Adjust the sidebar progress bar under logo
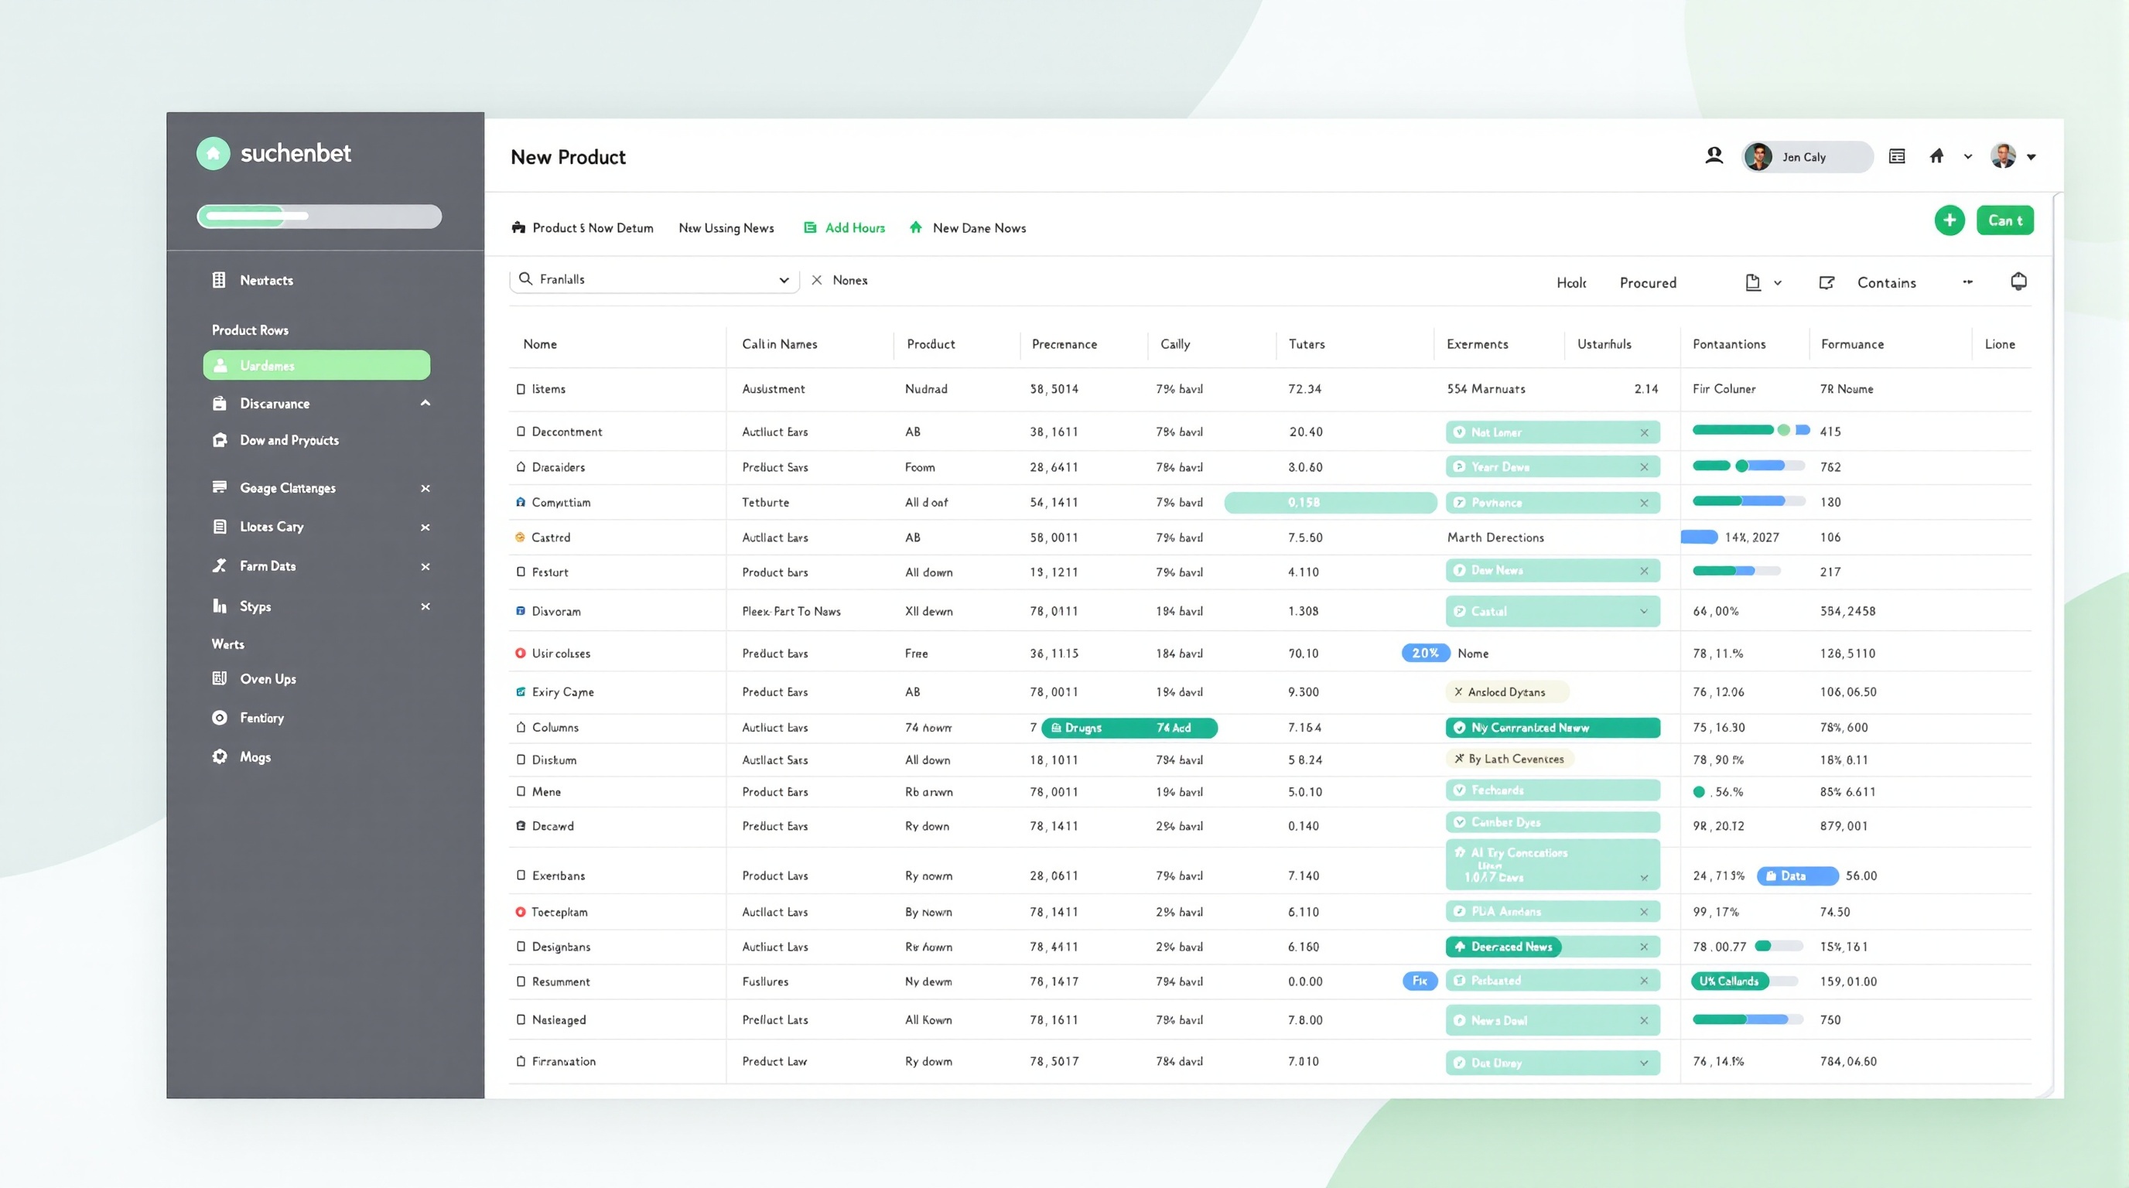 pos(319,217)
